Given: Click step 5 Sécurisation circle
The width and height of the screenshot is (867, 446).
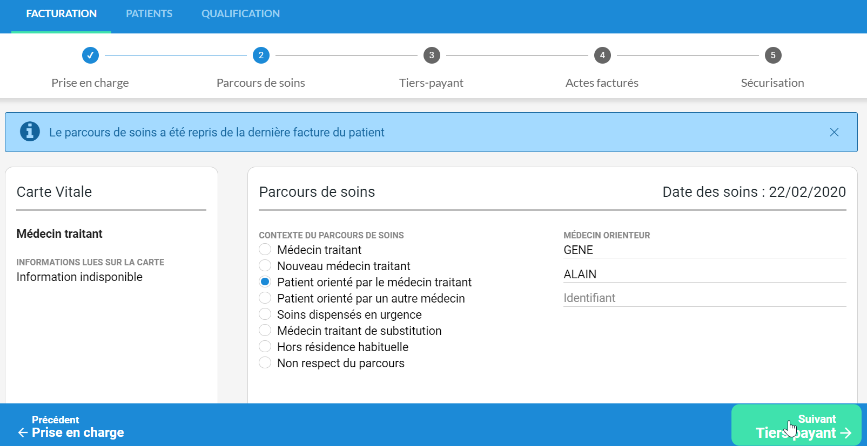Looking at the screenshot, I should (773, 55).
